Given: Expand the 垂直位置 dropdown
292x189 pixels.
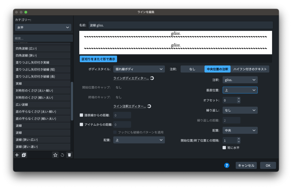Looking at the screenshot, I should click(x=240, y=90).
